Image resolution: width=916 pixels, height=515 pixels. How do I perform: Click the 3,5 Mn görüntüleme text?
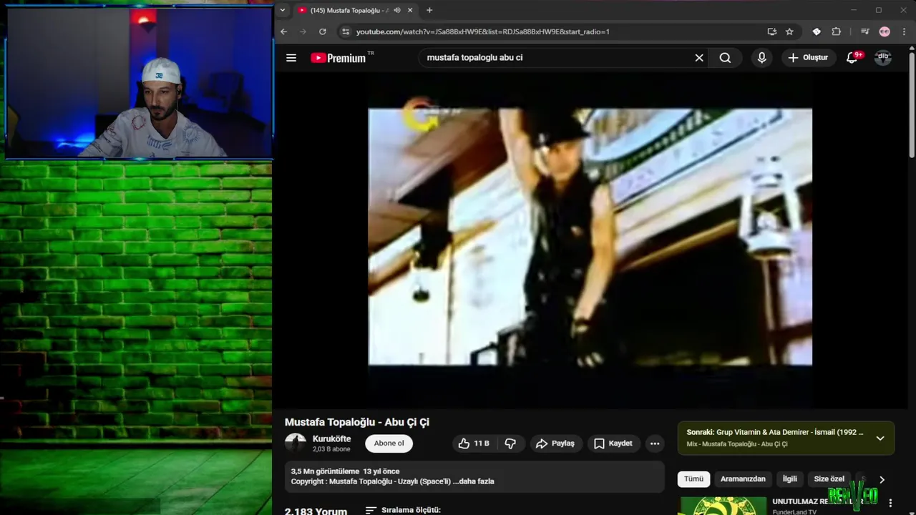tap(325, 471)
